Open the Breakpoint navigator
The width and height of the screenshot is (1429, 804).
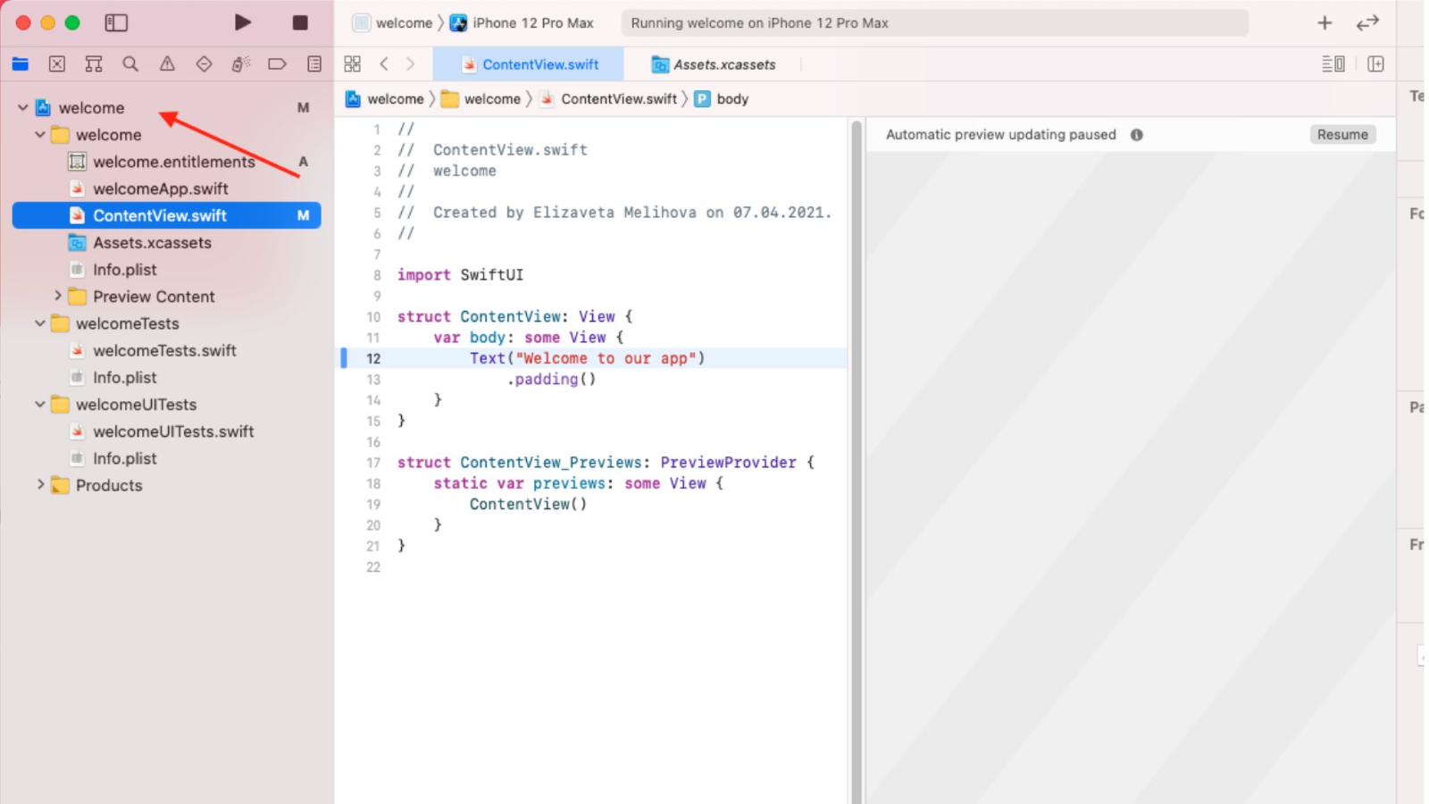coord(277,63)
